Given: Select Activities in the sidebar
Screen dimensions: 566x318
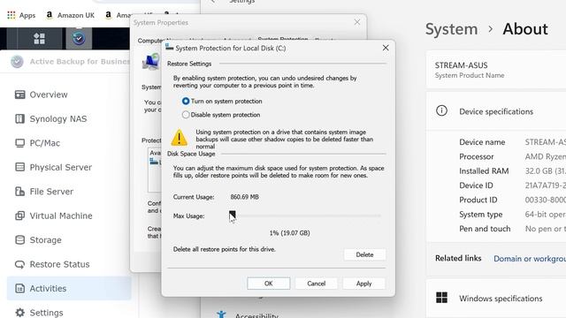Looking at the screenshot, I should point(69,288).
